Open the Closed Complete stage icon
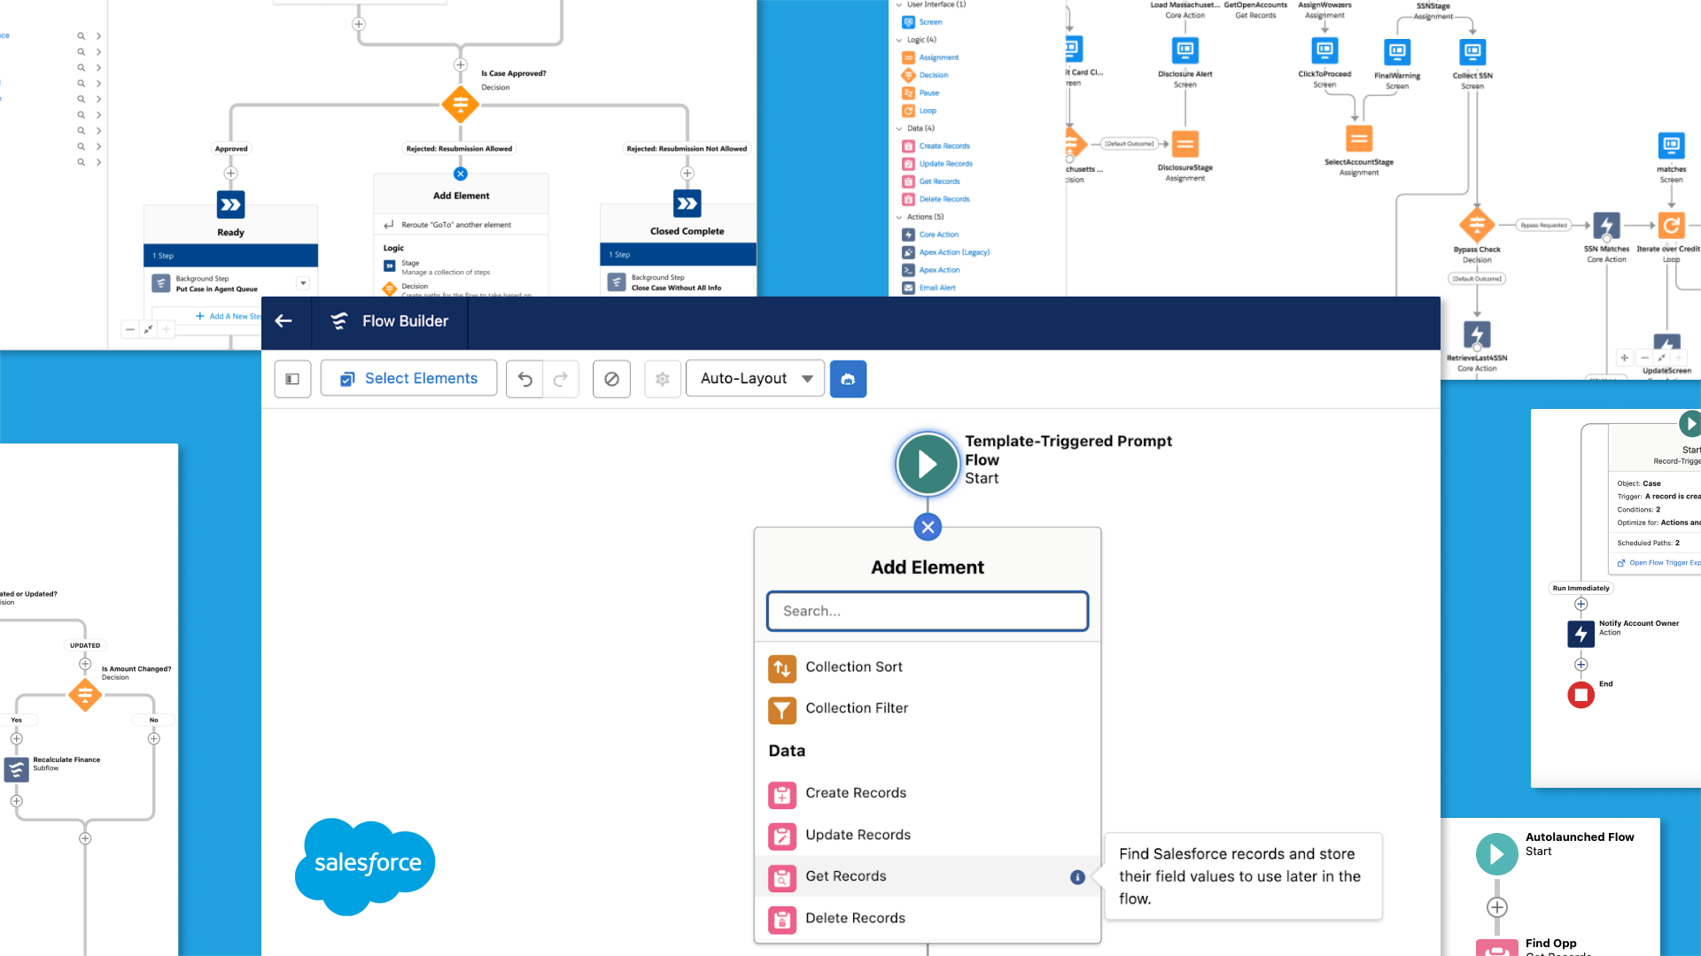The width and height of the screenshot is (1701, 956). click(687, 204)
